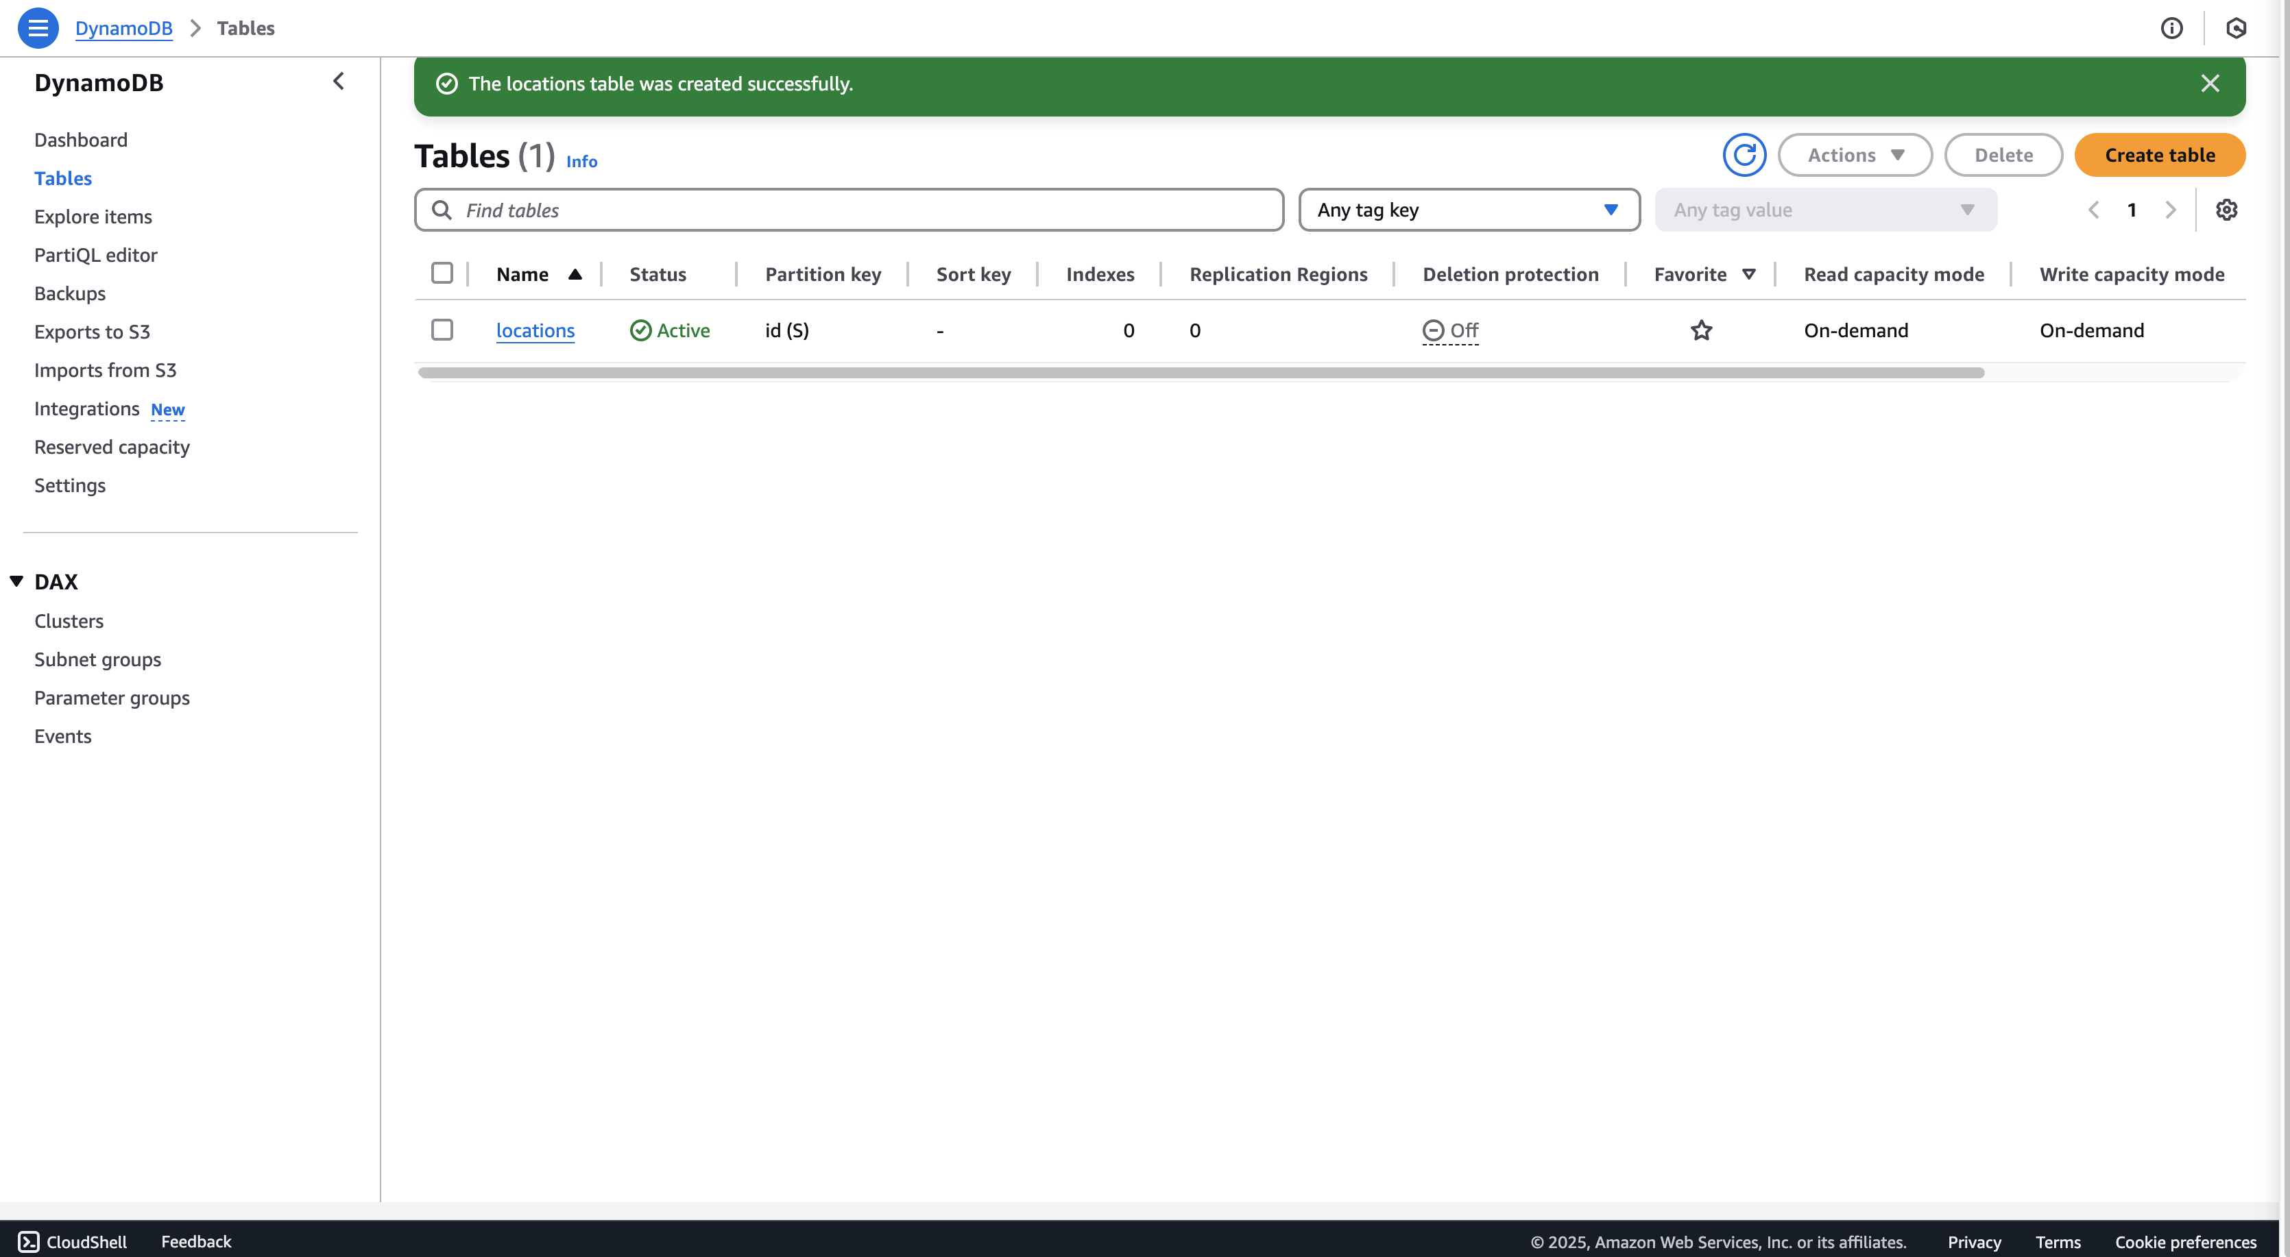Open the Favorite column filter arrow

pos(1748,273)
